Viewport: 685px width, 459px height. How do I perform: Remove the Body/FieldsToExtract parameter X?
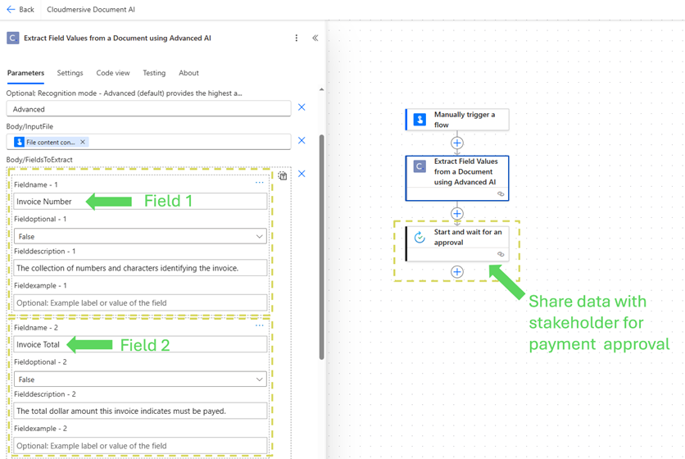tap(302, 174)
